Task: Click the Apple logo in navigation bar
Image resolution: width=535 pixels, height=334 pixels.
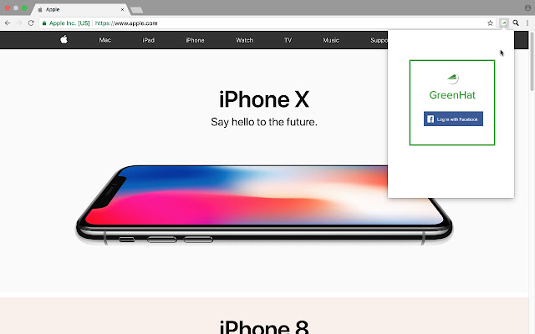Action: (64, 40)
